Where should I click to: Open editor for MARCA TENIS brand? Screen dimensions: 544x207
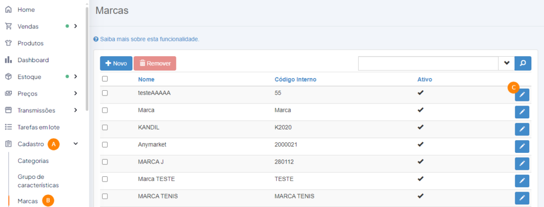(x=522, y=198)
